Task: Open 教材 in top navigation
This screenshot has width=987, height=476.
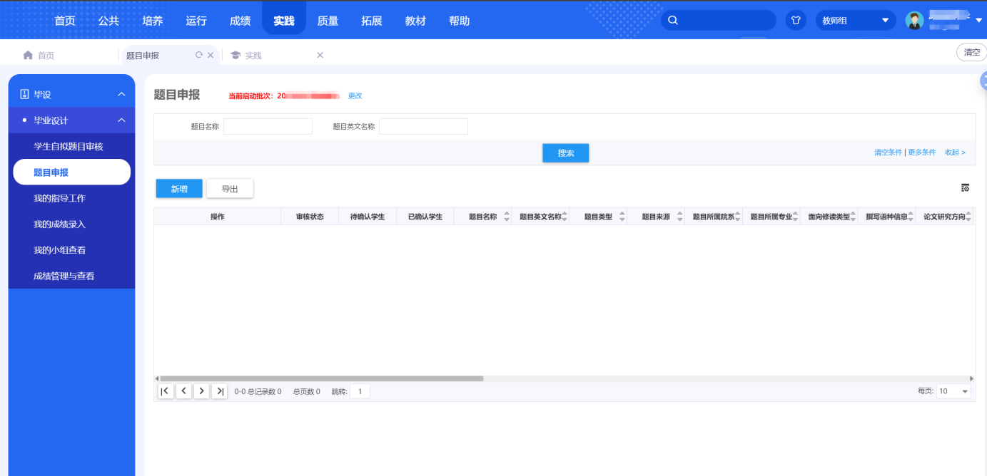Action: coord(415,21)
